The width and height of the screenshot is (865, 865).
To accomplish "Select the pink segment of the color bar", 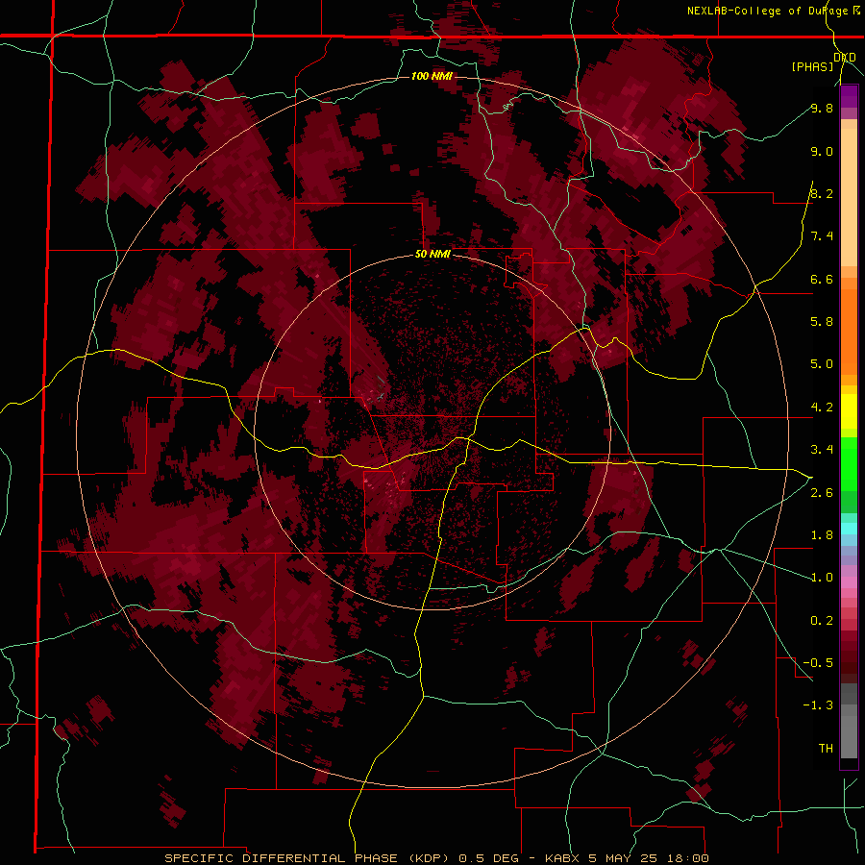I will (849, 582).
